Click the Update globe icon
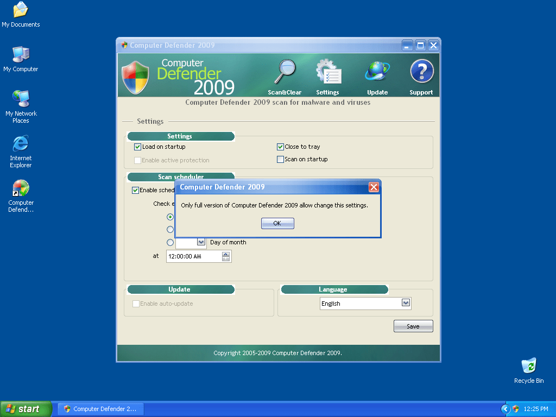556x417 pixels. tap(377, 73)
